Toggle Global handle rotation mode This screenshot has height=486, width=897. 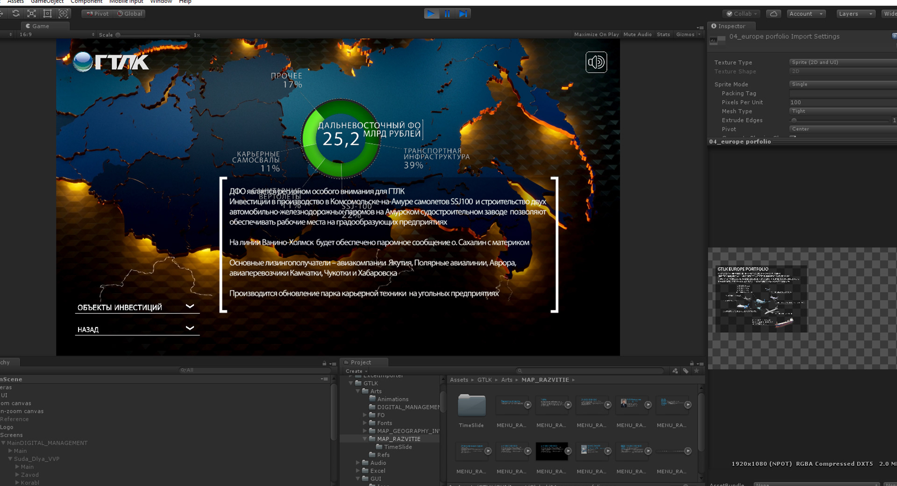[x=129, y=14]
